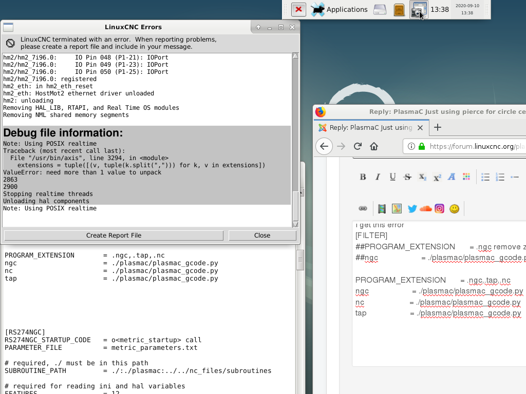Close the 'Reply: PlasmaC Just using' tab
The width and height of the screenshot is (526, 394).
coord(420,128)
